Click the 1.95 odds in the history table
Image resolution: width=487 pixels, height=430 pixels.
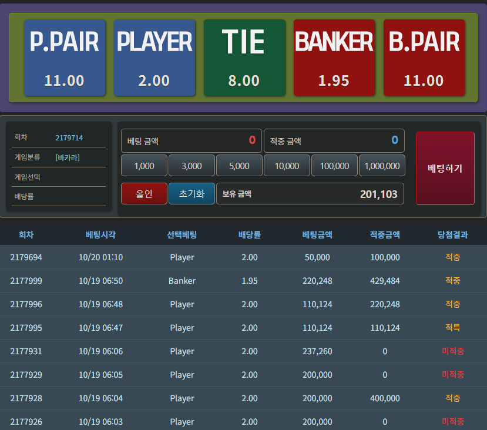coord(250,281)
